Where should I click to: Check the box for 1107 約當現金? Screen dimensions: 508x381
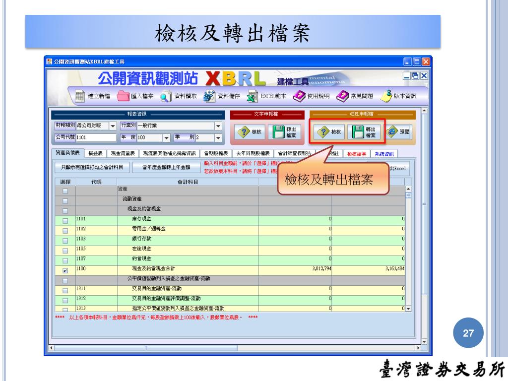[x=65, y=261]
